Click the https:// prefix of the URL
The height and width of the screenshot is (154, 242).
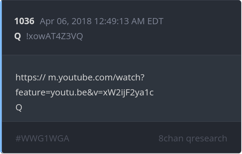point(31,77)
